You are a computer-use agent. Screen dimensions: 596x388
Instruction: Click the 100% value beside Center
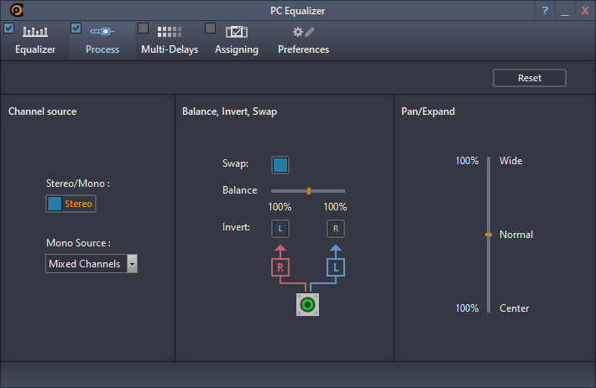coord(467,308)
